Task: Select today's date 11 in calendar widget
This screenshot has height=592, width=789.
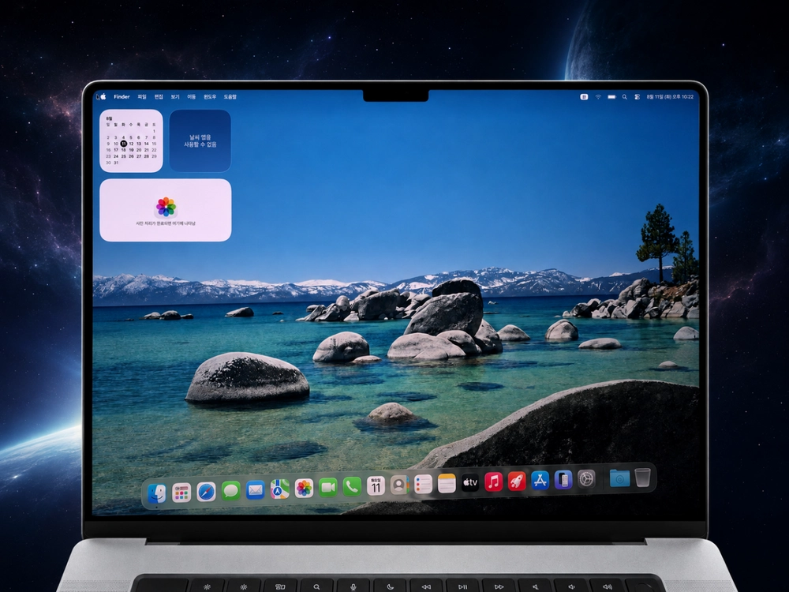Action: pyautogui.click(x=123, y=144)
